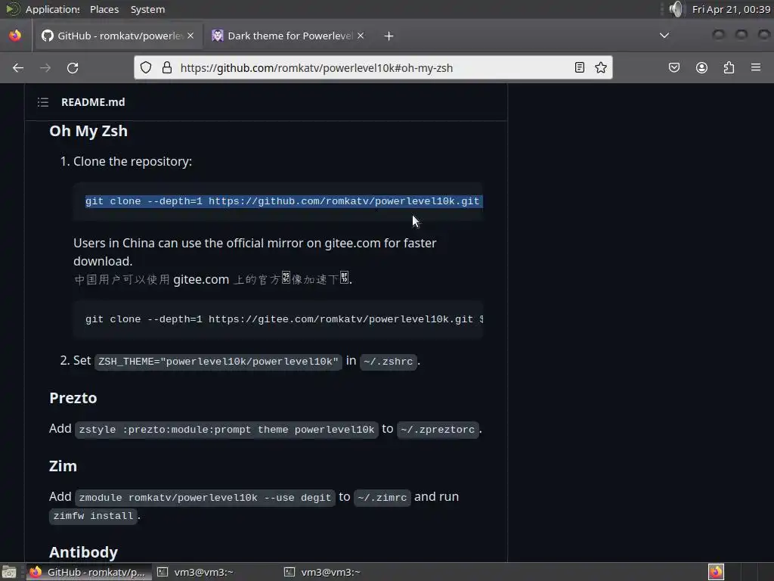Toggle reader view in address bar
This screenshot has height=581, width=774.
[580, 67]
